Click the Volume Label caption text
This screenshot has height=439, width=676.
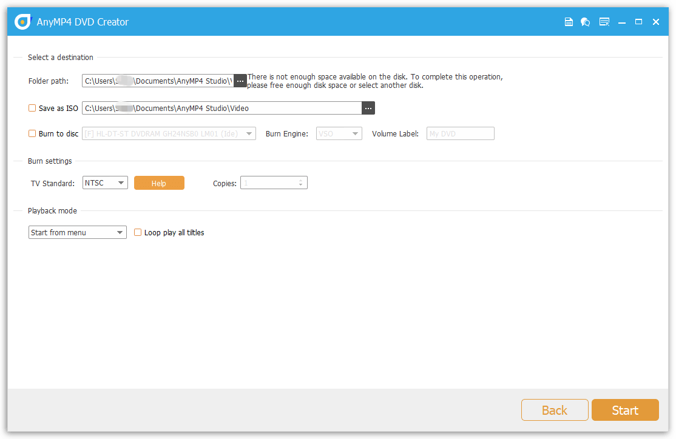tap(395, 134)
